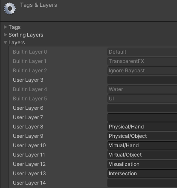Click the Tags & Layers gear icon
Image resolution: width=177 pixels, height=188 pixels.
(x=10, y=9)
